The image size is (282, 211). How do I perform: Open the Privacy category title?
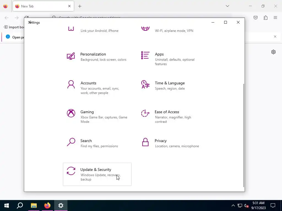[161, 141]
